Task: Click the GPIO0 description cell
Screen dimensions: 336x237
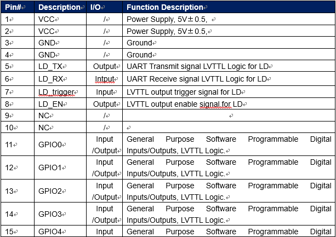Action: click(x=51, y=145)
